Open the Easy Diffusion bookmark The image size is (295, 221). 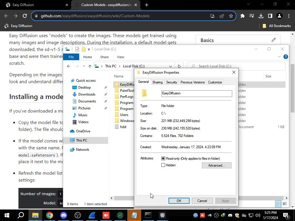pyautogui.click(x=18, y=26)
